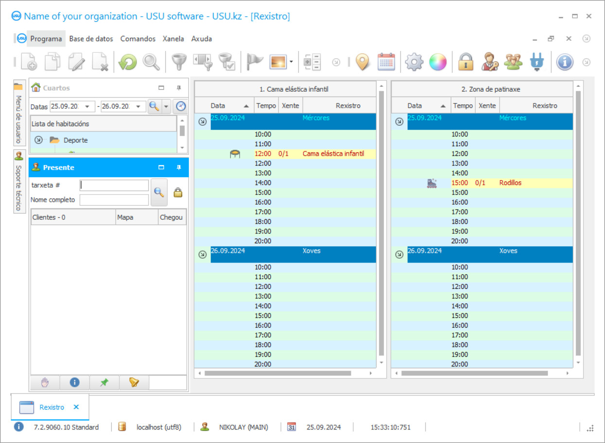This screenshot has width=605, height=443.
Task: Toggle the pin on the Presente panel
Action: (x=179, y=167)
